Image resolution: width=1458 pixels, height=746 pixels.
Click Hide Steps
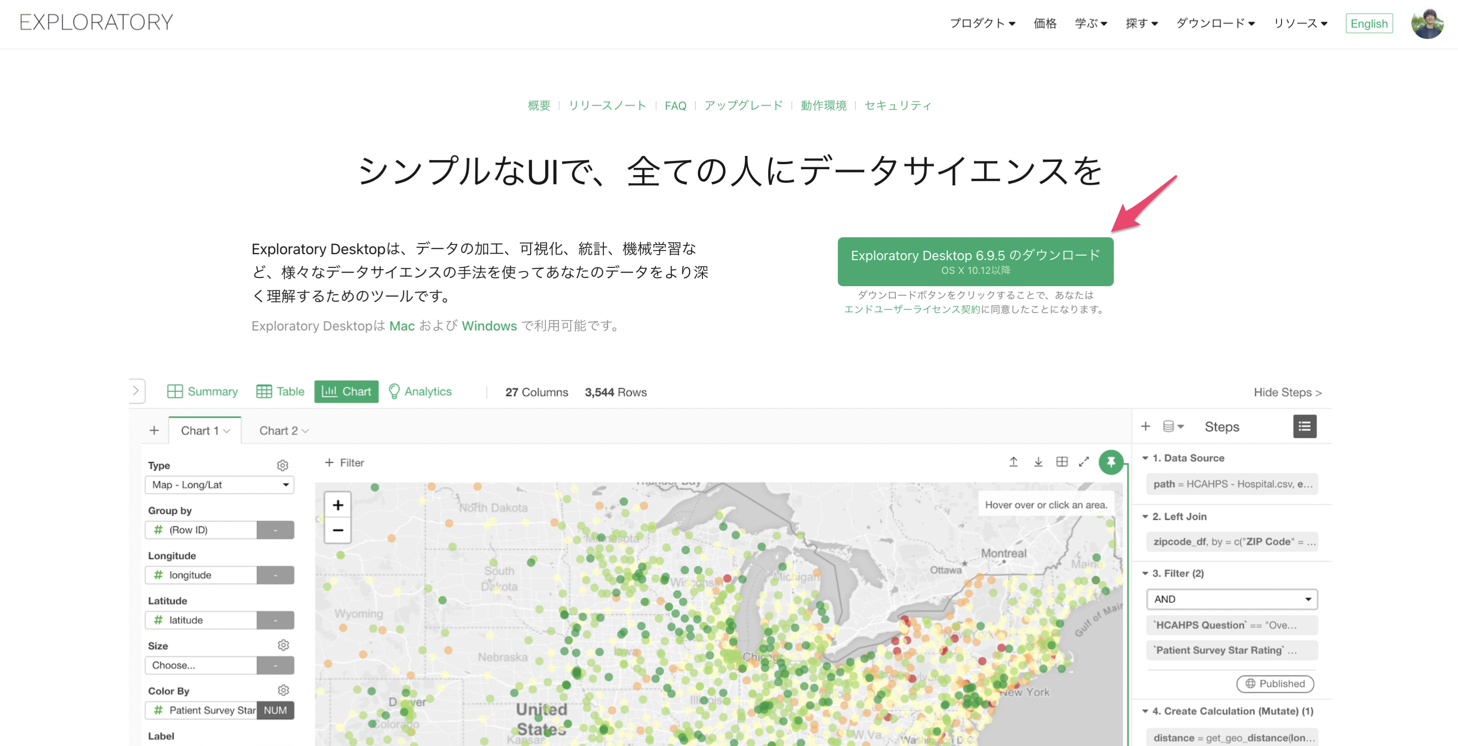point(1287,392)
